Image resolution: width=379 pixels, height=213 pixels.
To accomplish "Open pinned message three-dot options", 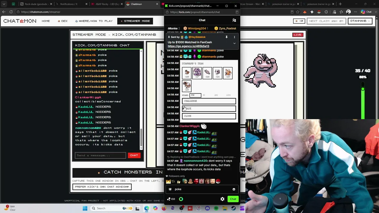I will 234,37.
